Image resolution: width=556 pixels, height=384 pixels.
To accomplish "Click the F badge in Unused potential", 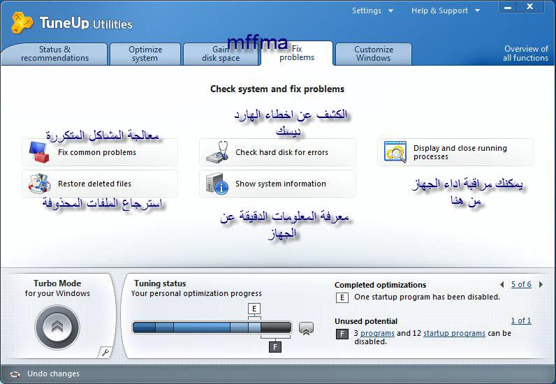I will click(x=342, y=334).
